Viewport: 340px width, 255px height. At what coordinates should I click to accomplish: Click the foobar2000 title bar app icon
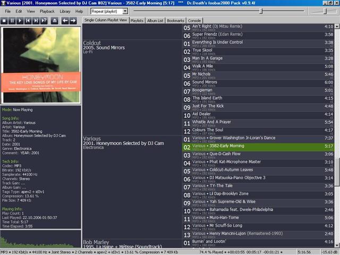pos(3,3)
